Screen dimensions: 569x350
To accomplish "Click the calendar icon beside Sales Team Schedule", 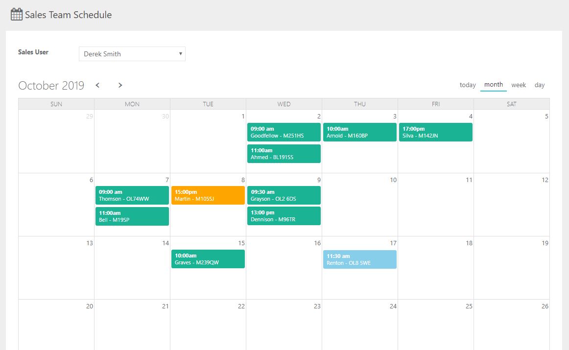I will point(17,14).
